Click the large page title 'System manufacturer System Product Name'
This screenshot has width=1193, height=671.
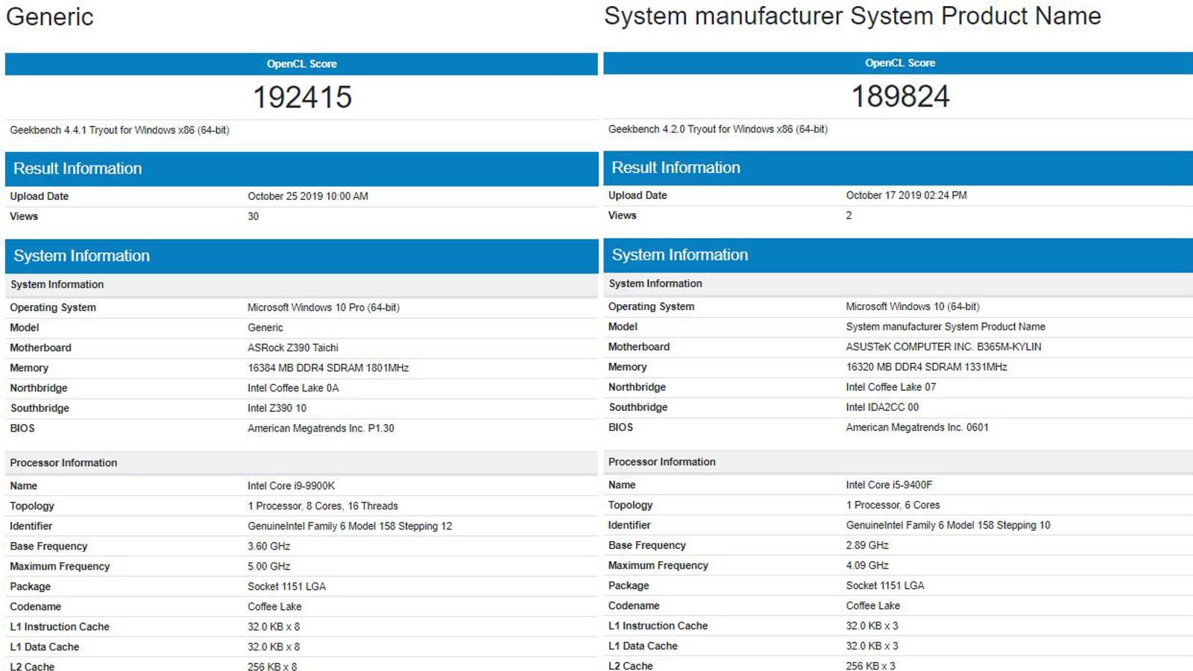pyautogui.click(x=852, y=16)
